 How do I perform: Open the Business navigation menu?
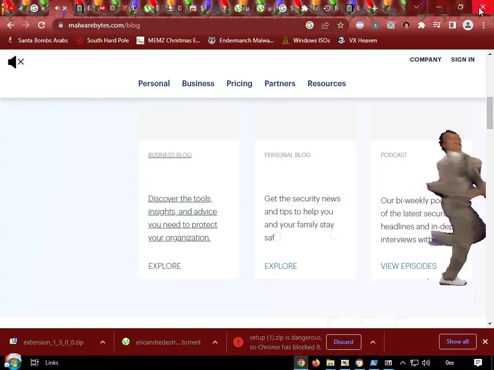pyautogui.click(x=198, y=83)
